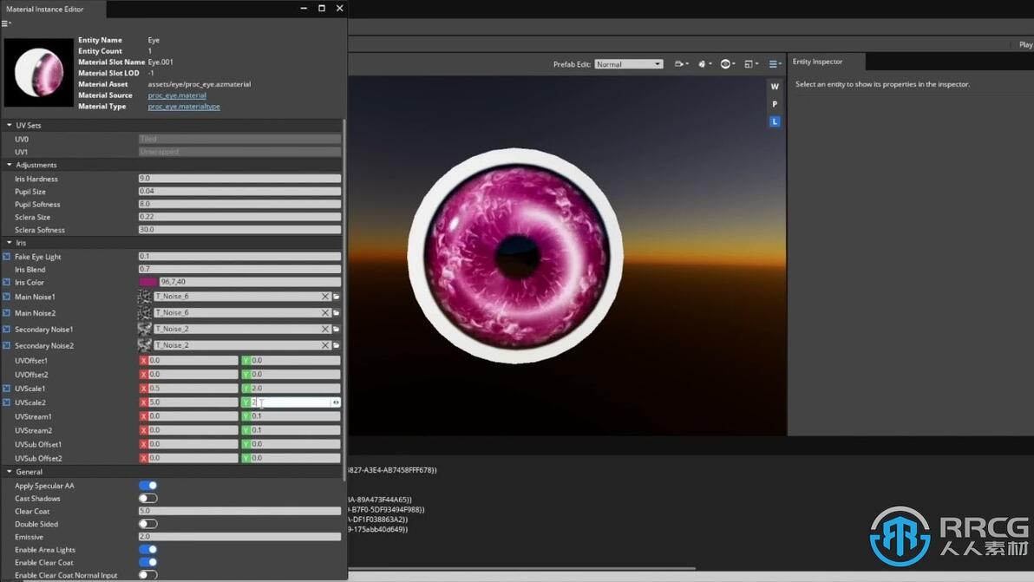The image size is (1034, 582).
Task: Click the override icon beside Secondary Noise1
Action: 7,329
